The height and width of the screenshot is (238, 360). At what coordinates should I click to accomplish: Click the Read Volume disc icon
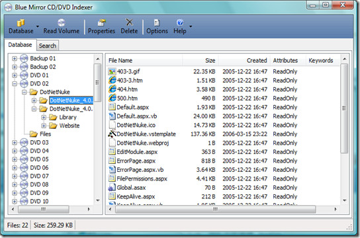(61, 22)
